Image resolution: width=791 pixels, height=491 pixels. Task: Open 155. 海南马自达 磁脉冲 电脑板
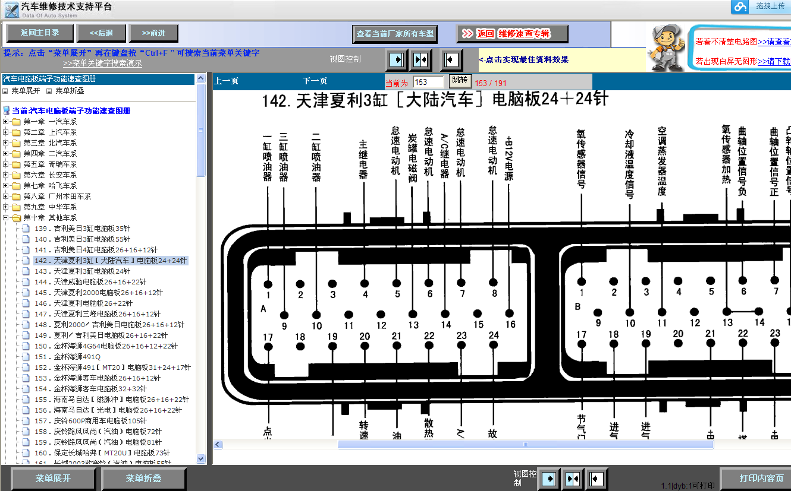[112, 400]
